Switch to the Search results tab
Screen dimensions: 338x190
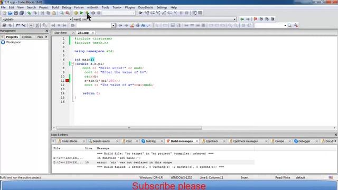point(101,141)
